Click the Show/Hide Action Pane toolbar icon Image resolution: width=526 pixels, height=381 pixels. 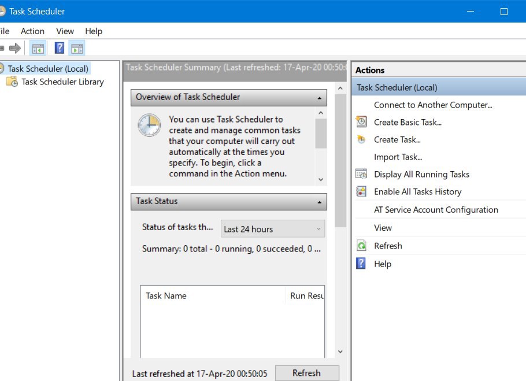click(x=77, y=49)
